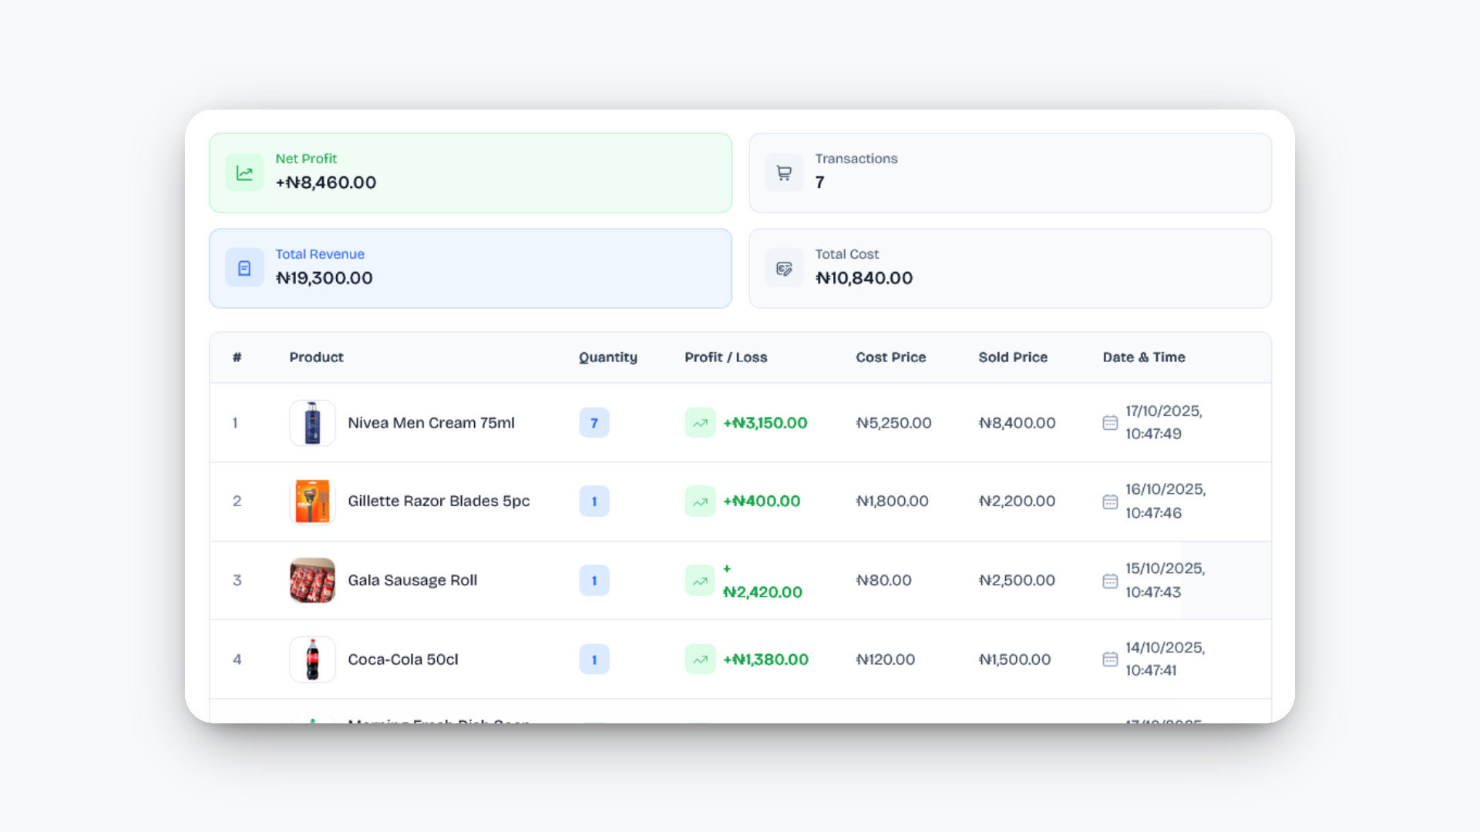Click the date 15/10/2025, 10:47:43

pyautogui.click(x=1165, y=581)
